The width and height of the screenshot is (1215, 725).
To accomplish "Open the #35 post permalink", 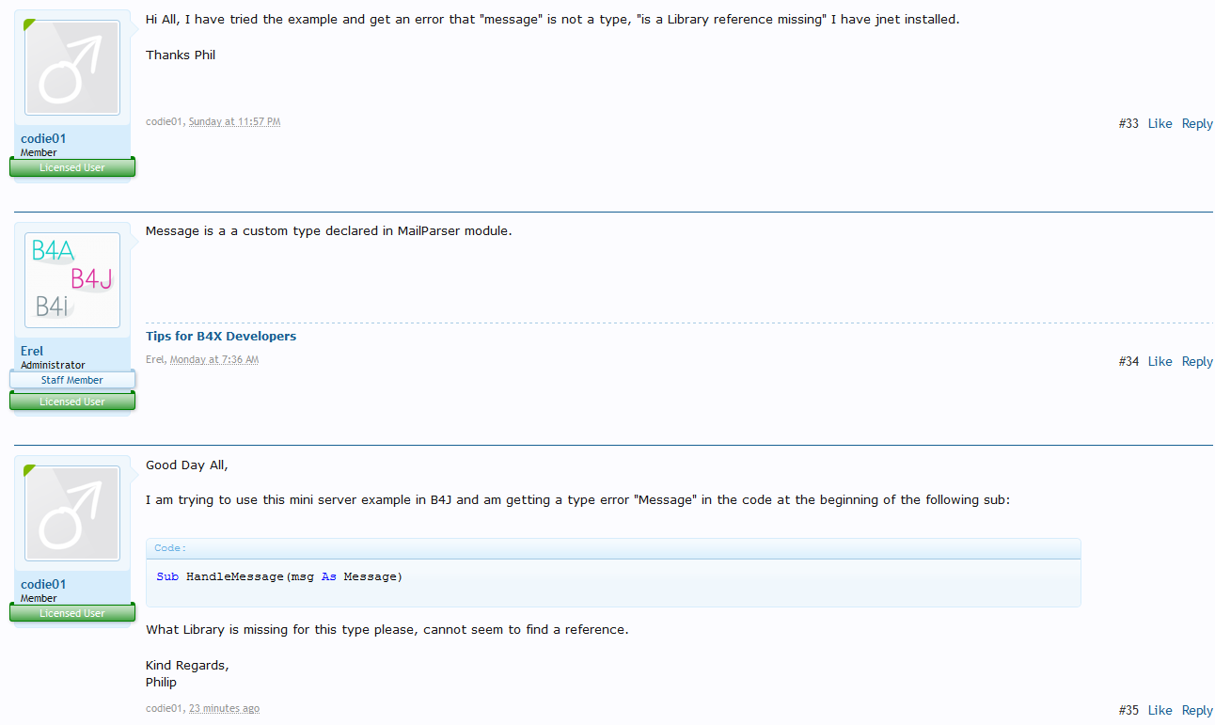I will (x=1128, y=710).
